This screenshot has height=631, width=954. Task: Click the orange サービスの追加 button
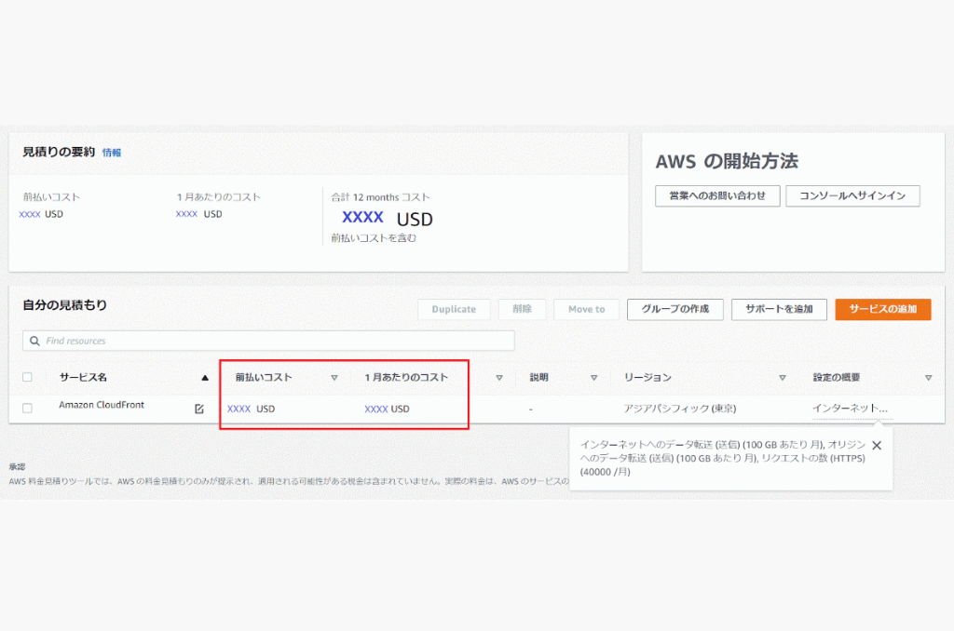[883, 309]
